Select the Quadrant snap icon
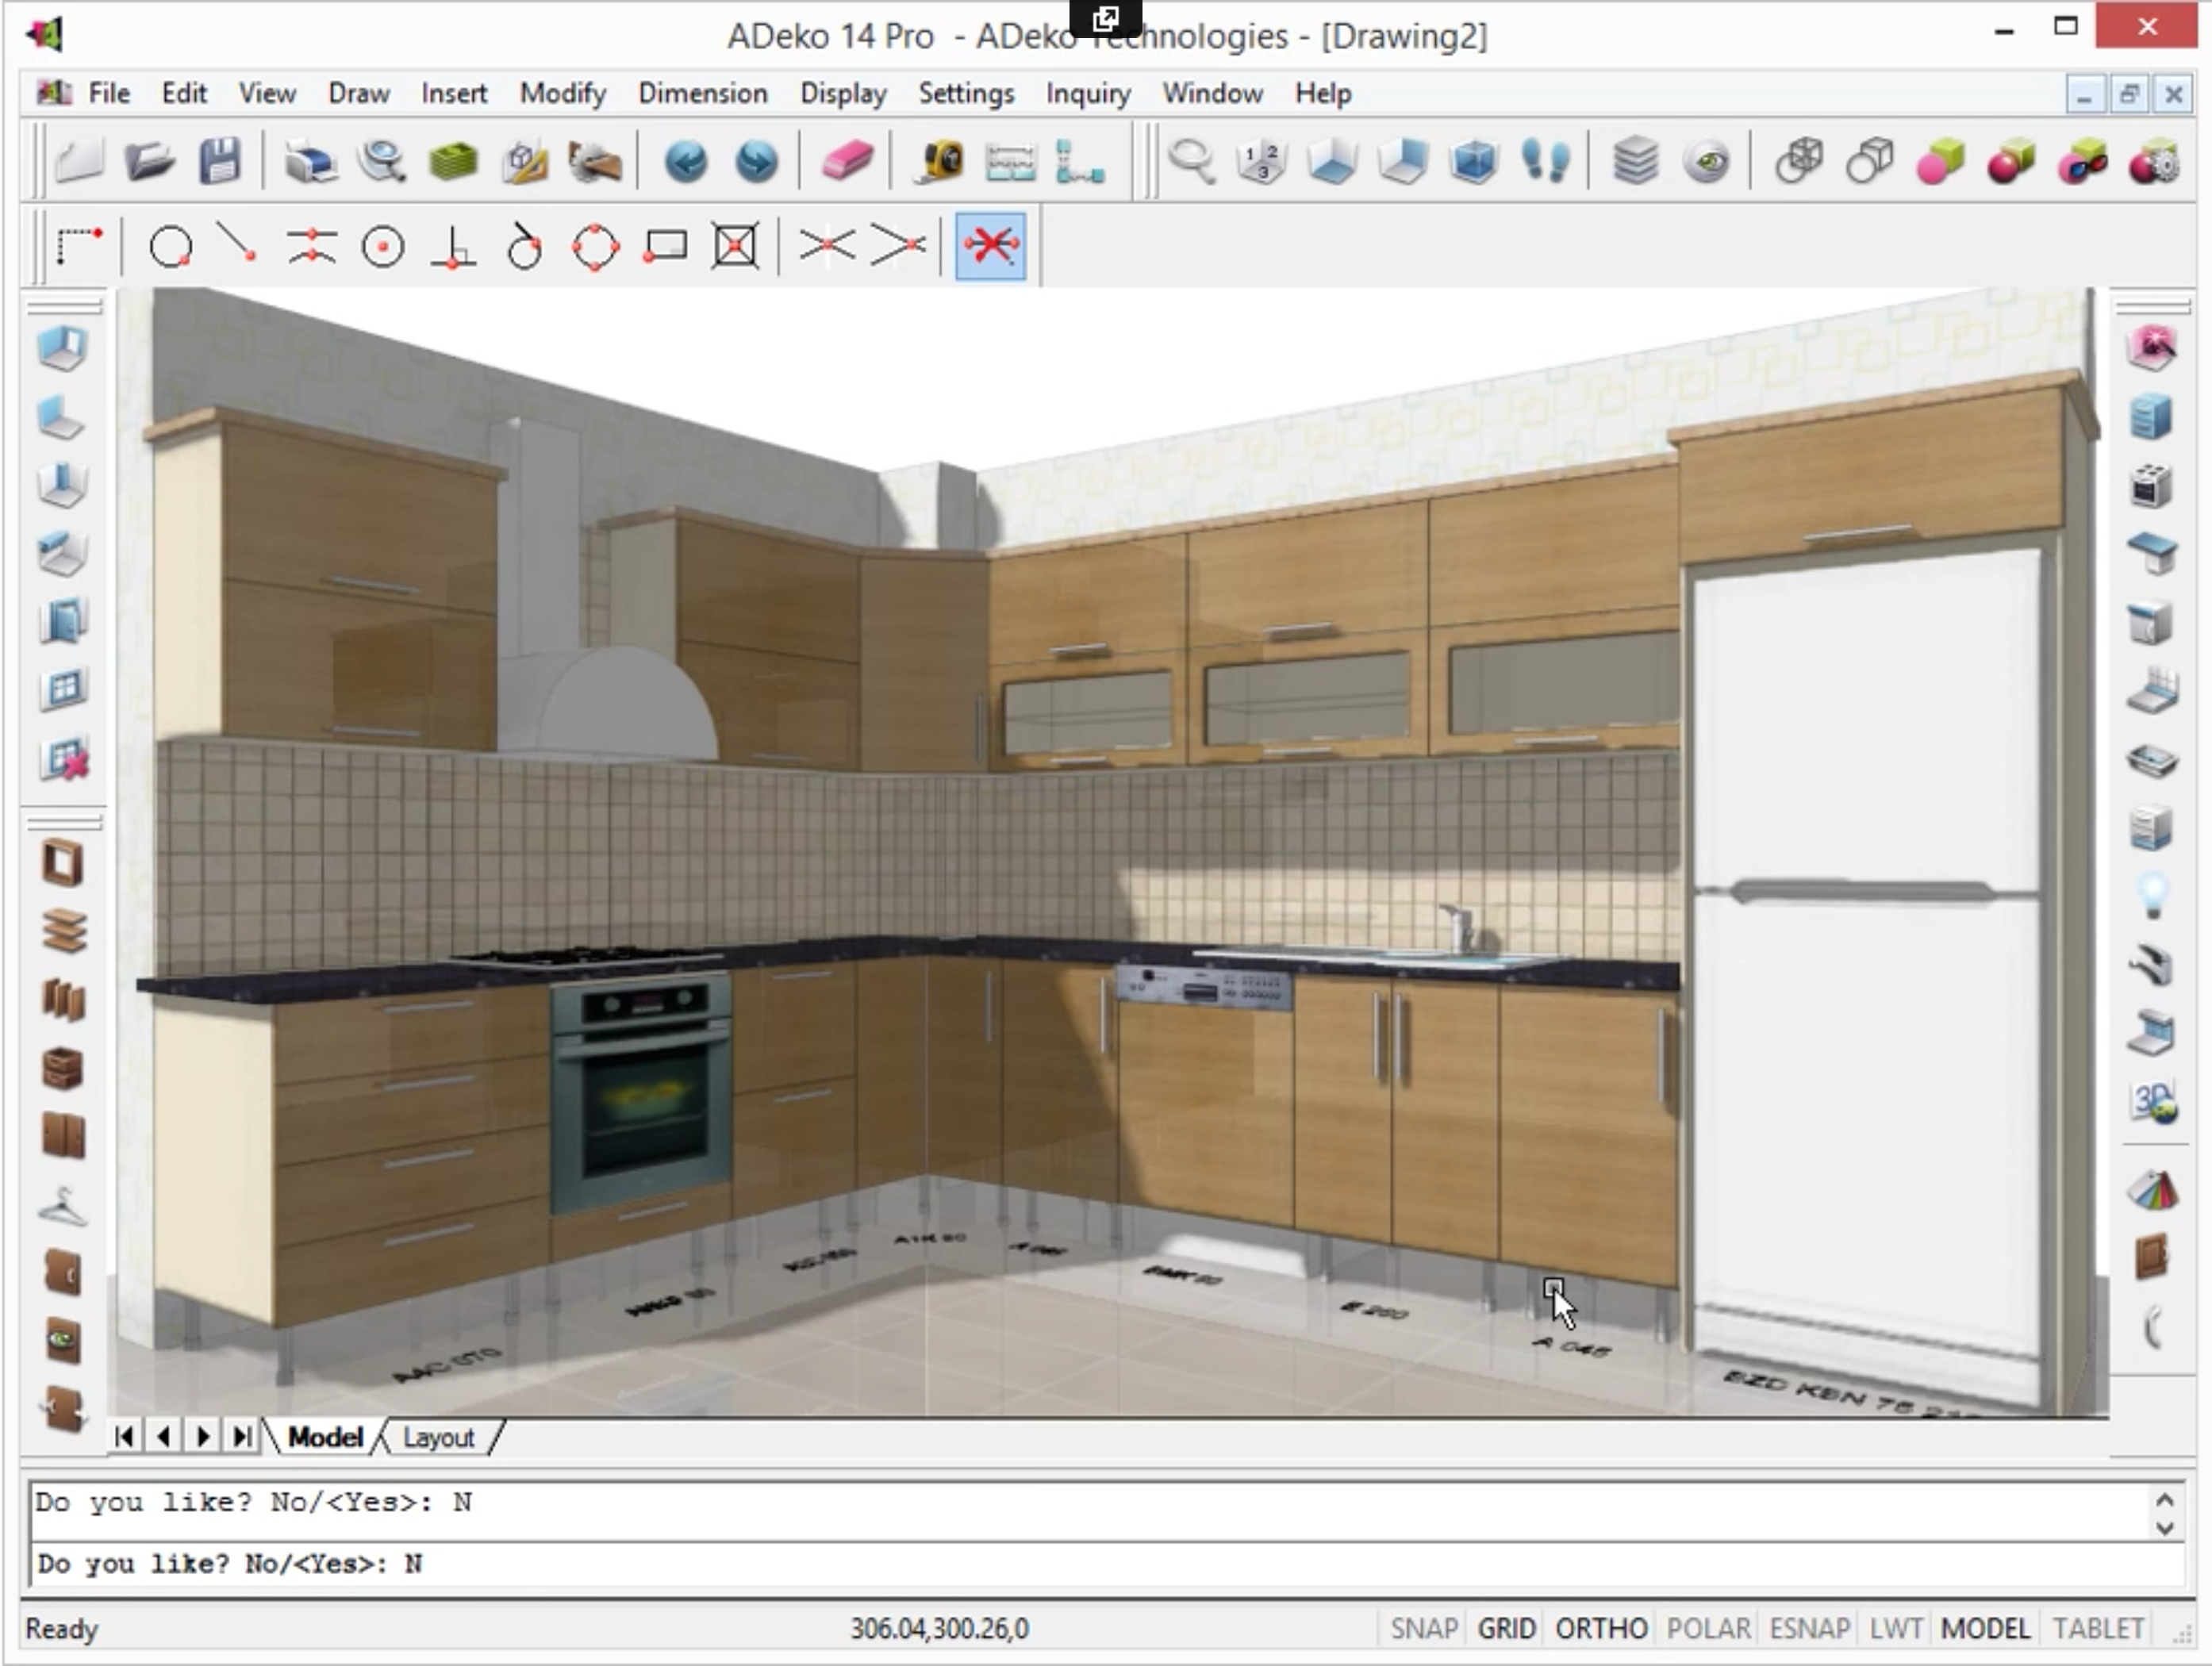2212x1666 pixels. pos(595,246)
